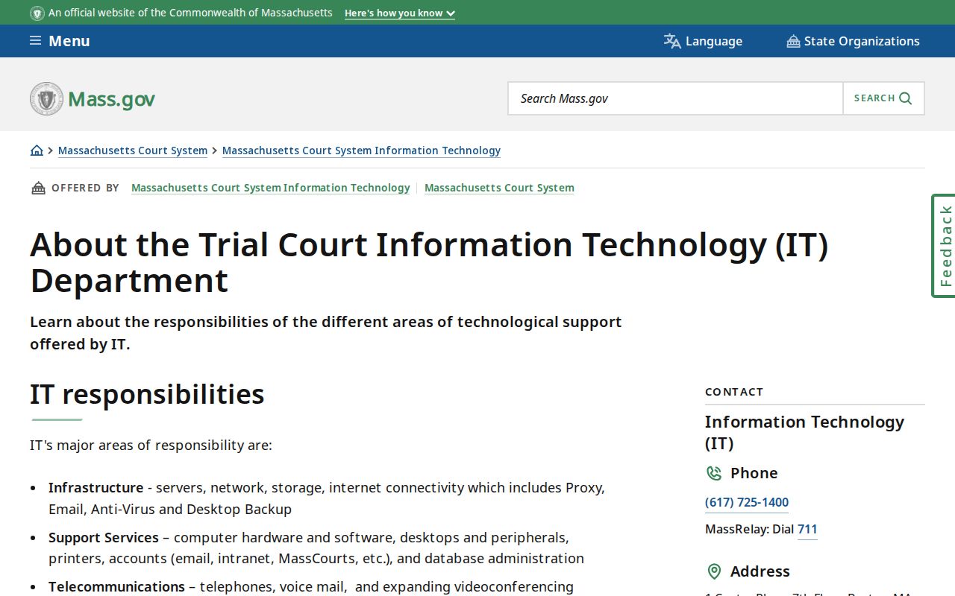
Task: Open the State Organizations menu
Action: tap(853, 41)
